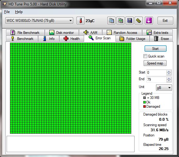The width and height of the screenshot is (179, 157).
Task: Open the Help menu
Action: click(x=19, y=12)
